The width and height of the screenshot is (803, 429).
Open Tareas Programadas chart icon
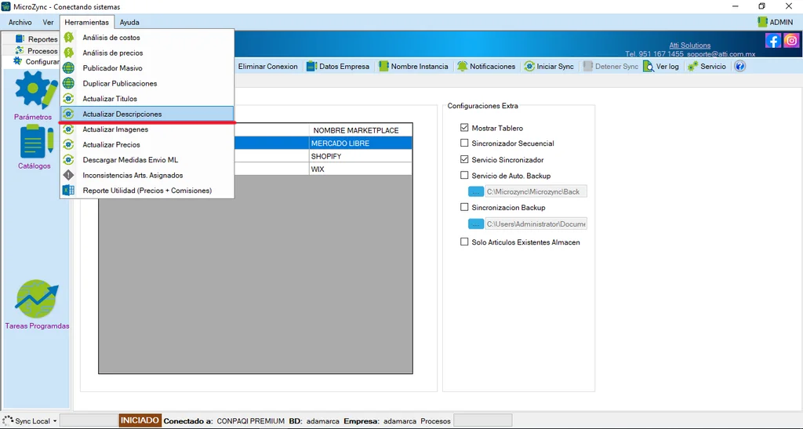[37, 299]
